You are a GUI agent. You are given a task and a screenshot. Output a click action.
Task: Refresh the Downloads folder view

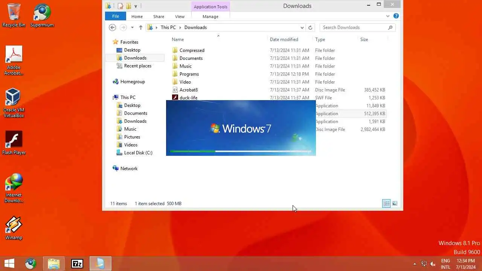point(310,27)
